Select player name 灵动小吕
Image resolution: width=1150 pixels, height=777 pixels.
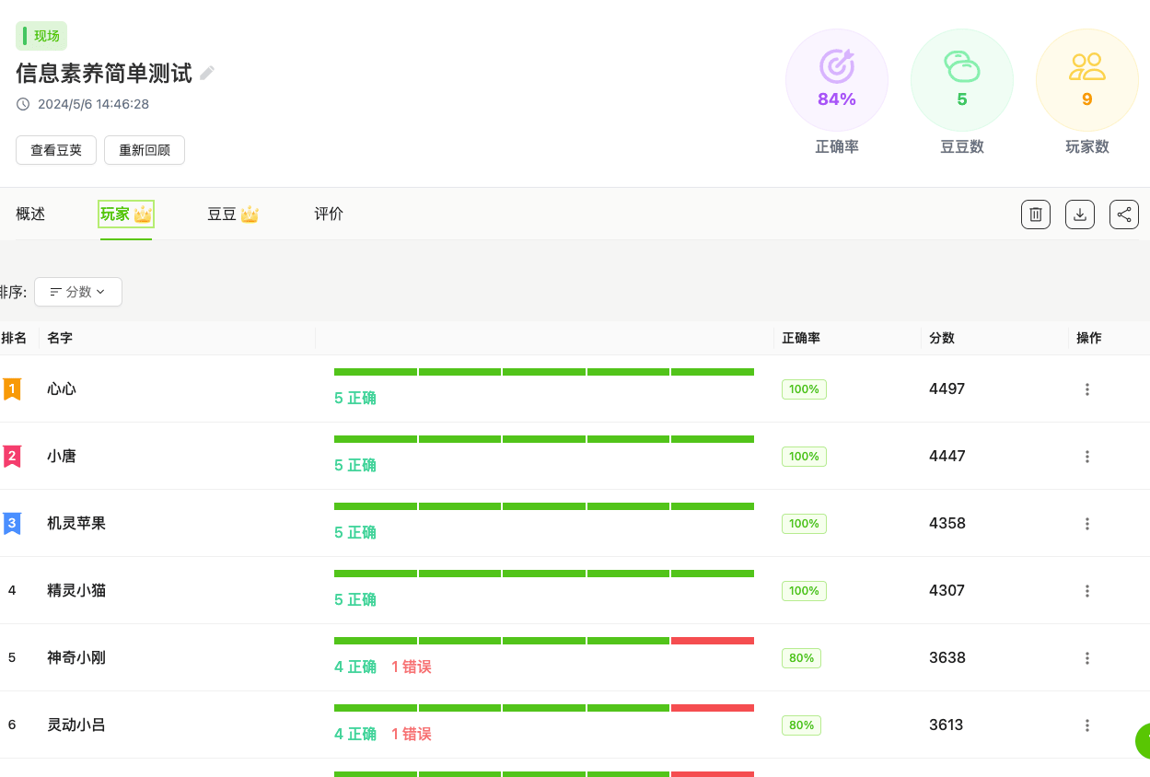(76, 725)
